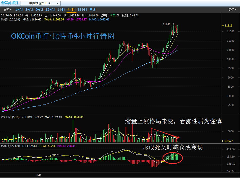Switch to the 1分钟 period tab
Image resolution: width=240 pixels, height=178 pixels.
pos(19,10)
